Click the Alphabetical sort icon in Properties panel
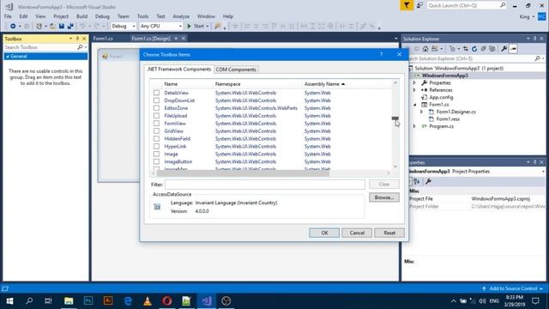 [x=417, y=181]
